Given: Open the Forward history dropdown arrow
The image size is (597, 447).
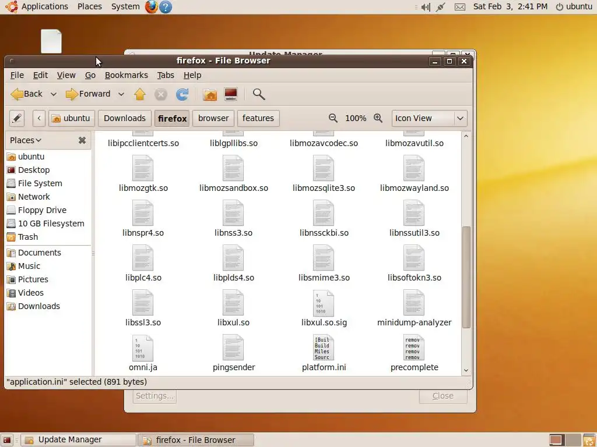Looking at the screenshot, I should [x=121, y=94].
